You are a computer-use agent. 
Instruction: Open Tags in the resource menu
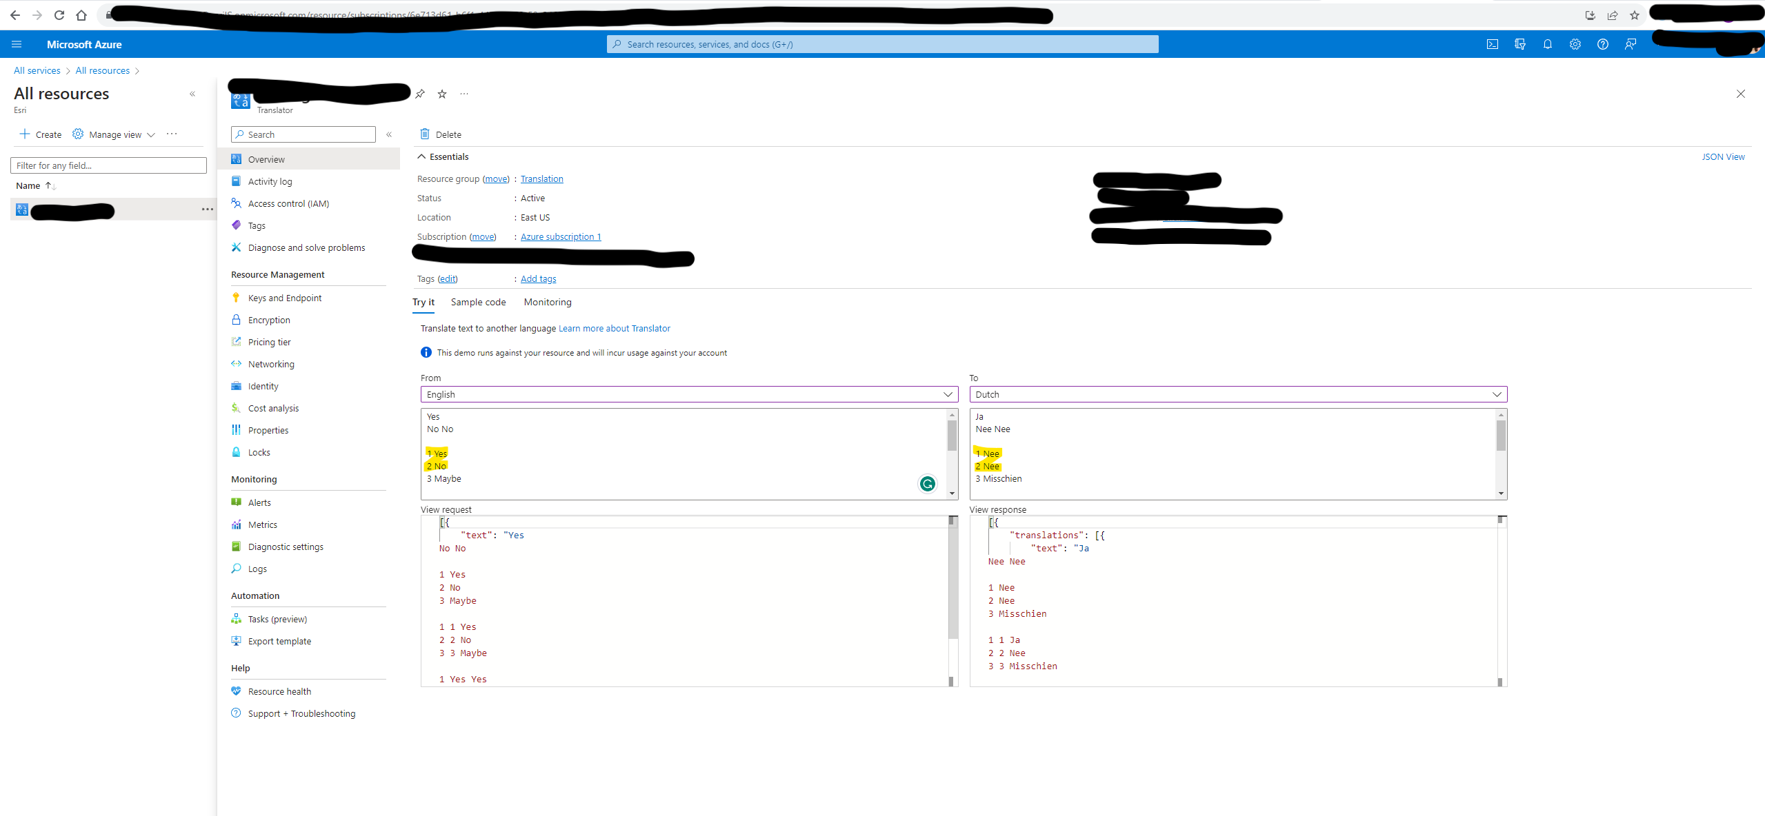coord(257,225)
